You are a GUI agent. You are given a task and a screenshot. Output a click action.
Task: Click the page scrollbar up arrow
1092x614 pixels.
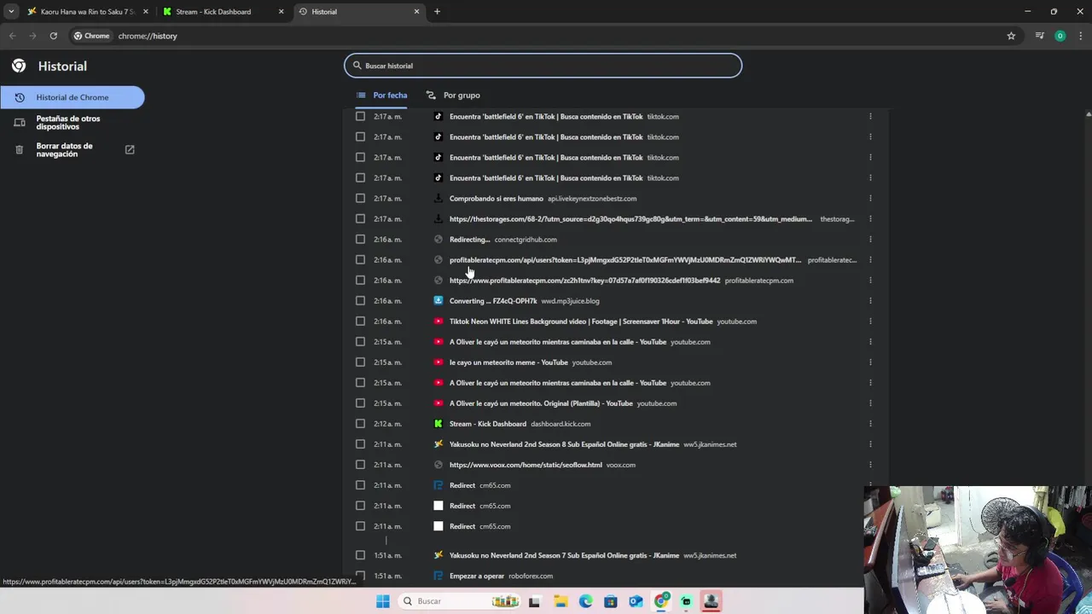[1088, 113]
